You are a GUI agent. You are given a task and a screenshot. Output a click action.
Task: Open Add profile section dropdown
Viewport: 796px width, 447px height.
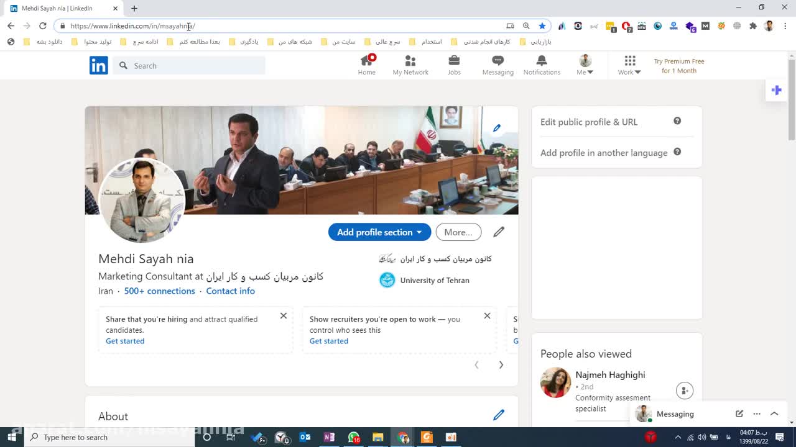[379, 232]
